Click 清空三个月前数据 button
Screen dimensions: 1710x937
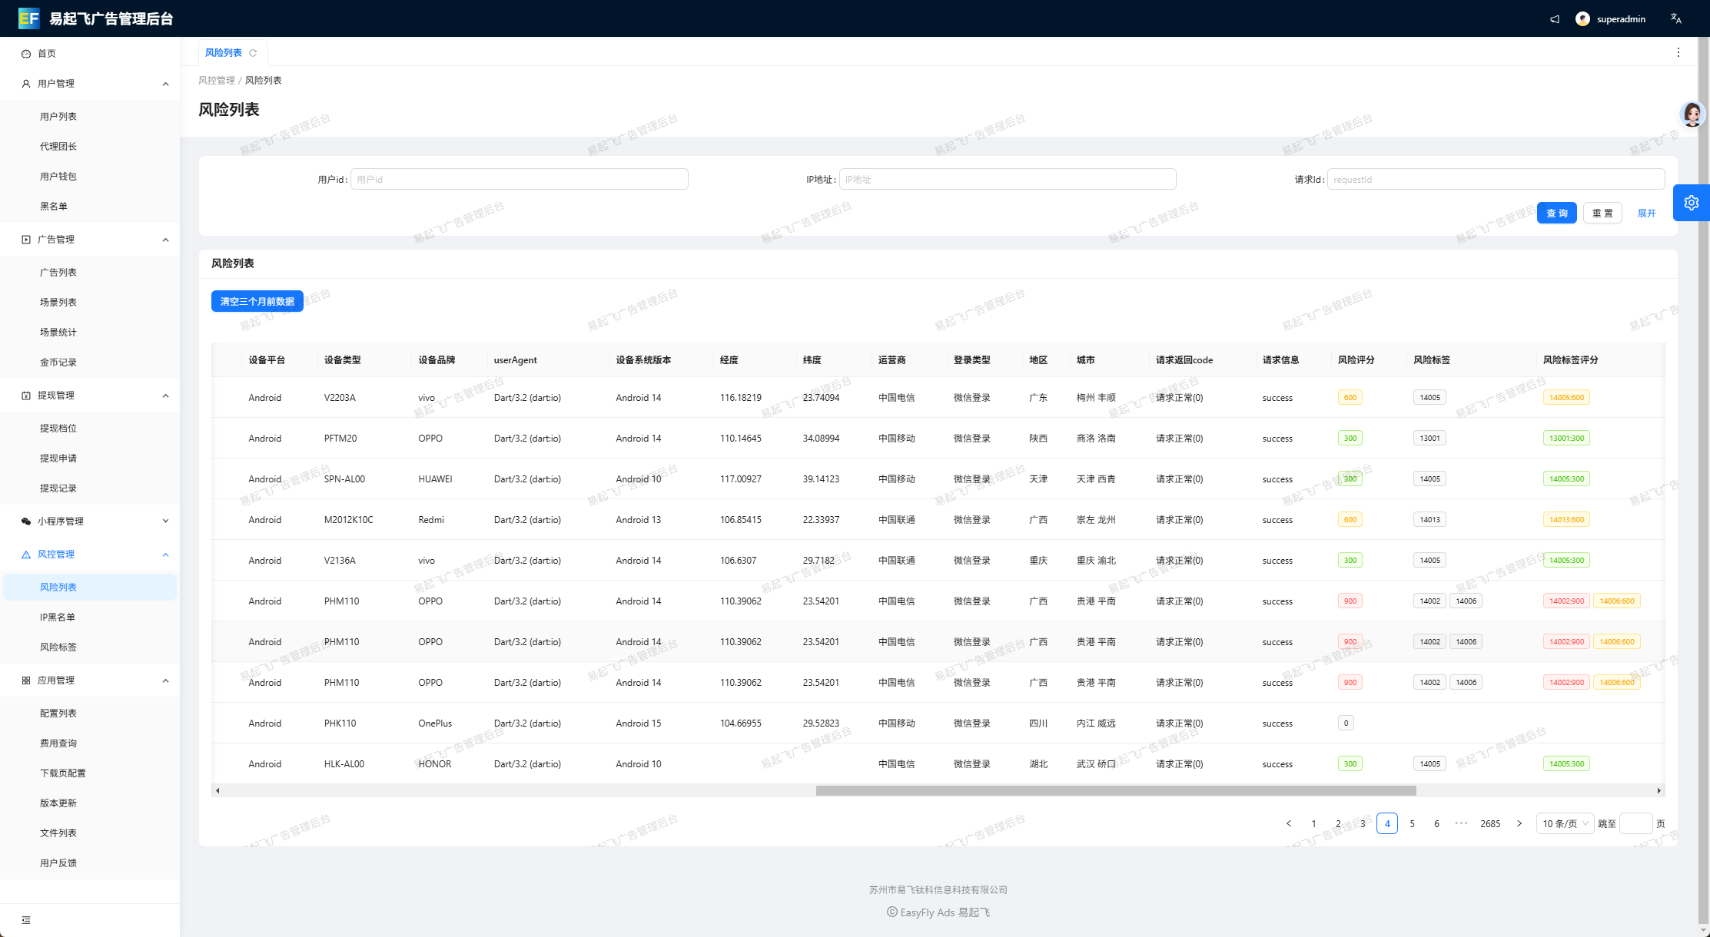click(x=257, y=302)
